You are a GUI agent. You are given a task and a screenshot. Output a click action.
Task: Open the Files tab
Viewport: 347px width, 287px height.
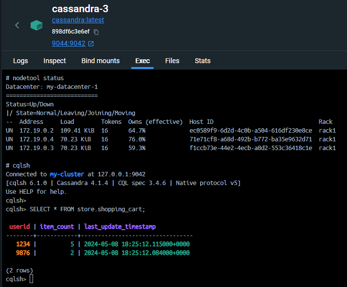click(x=172, y=61)
